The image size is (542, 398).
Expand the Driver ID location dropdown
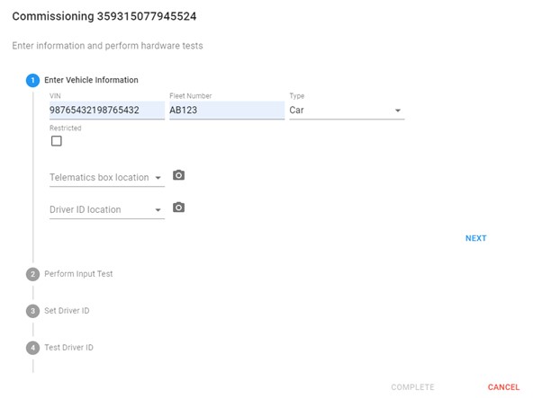[x=106, y=210]
